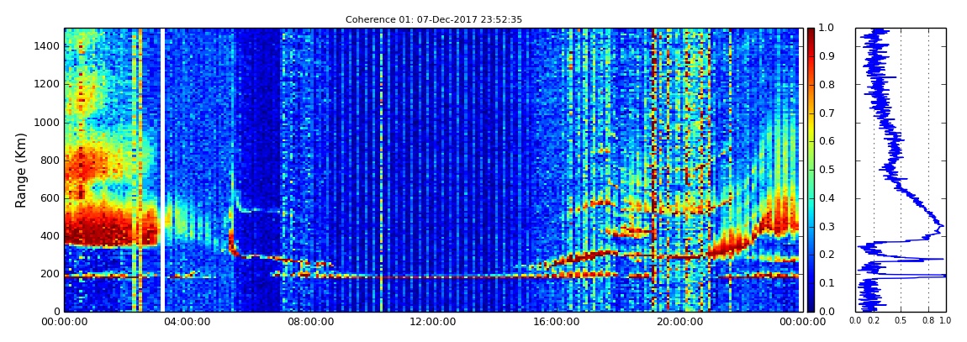Click the 600 range tick label
The width and height of the screenshot is (967, 342).
pyautogui.click(x=50, y=197)
